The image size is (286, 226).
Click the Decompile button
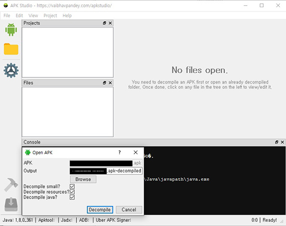(100, 210)
